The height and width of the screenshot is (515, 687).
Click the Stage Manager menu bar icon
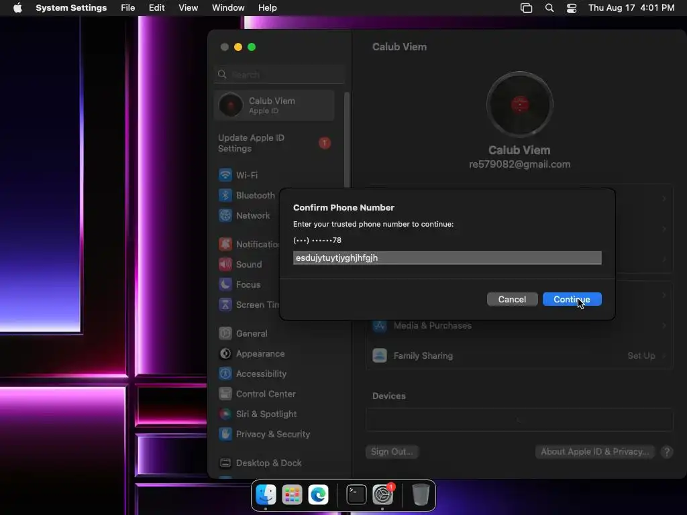[526, 8]
